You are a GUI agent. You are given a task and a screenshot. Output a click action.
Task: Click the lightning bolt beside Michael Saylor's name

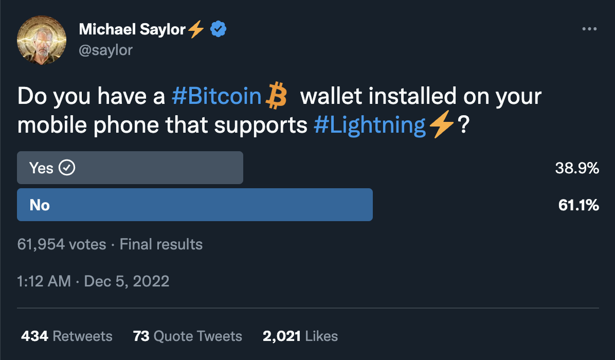[x=196, y=30]
